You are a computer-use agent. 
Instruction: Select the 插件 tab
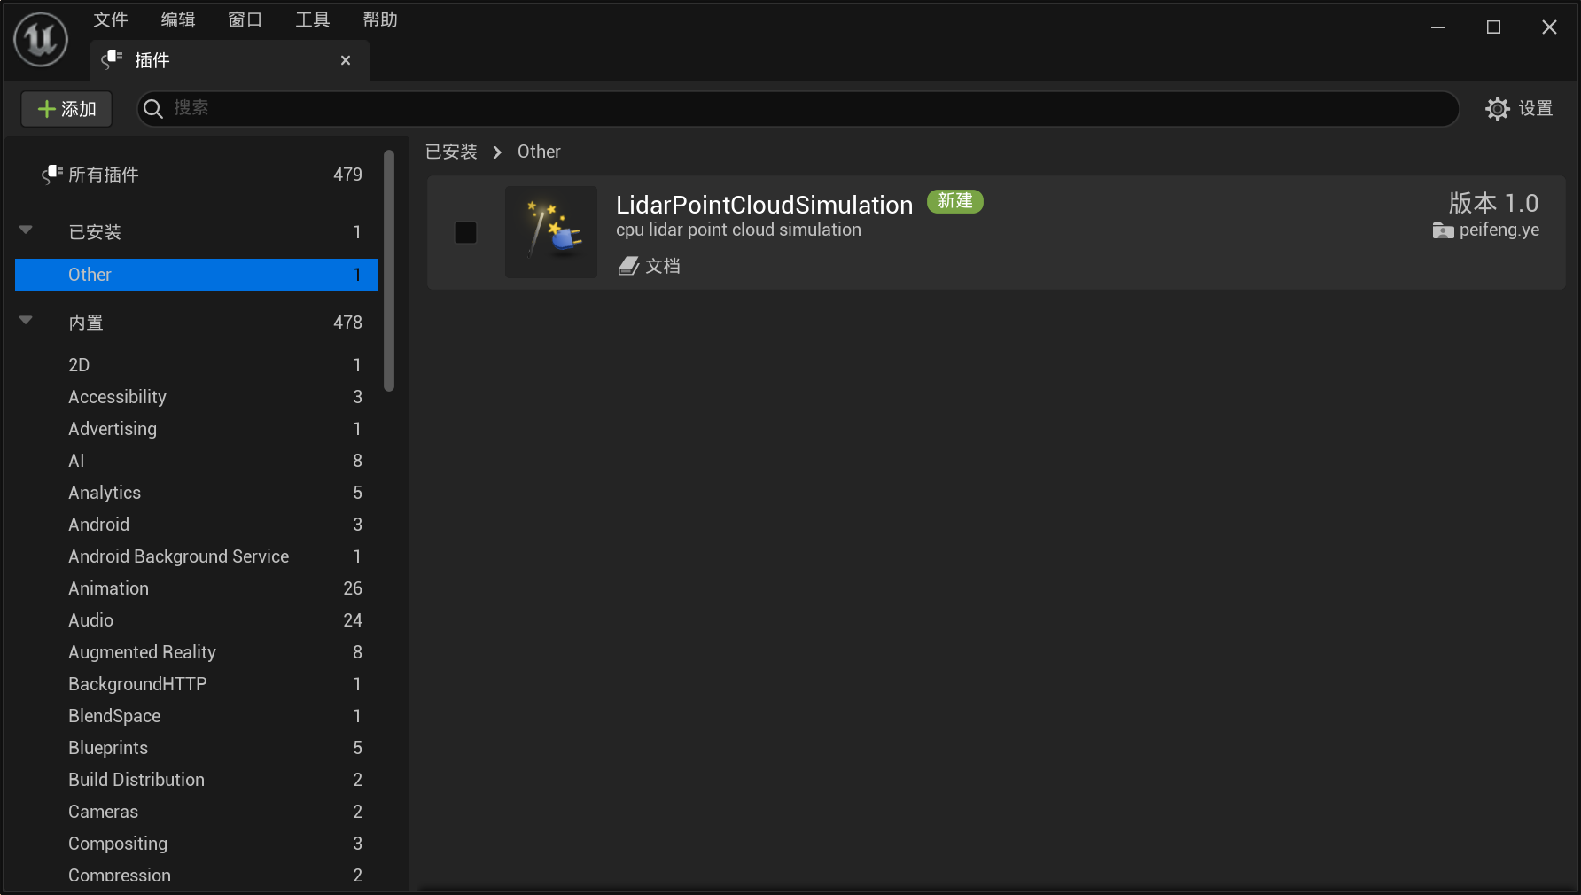pos(230,60)
